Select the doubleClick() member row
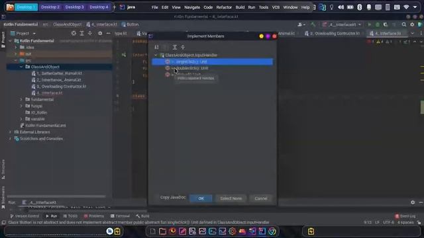This screenshot has width=424, height=238. [x=212, y=68]
